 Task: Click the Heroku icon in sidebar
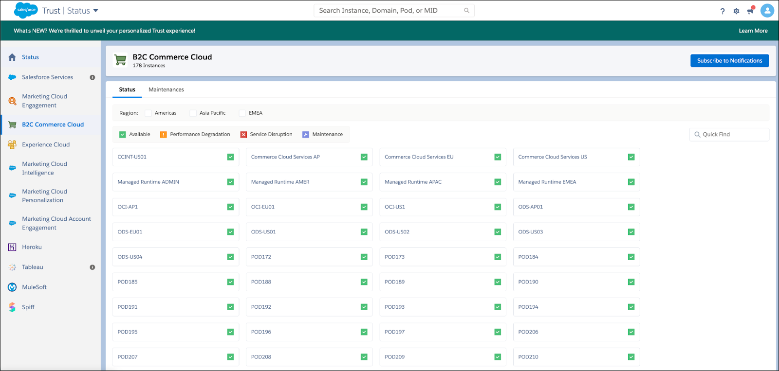click(x=12, y=247)
